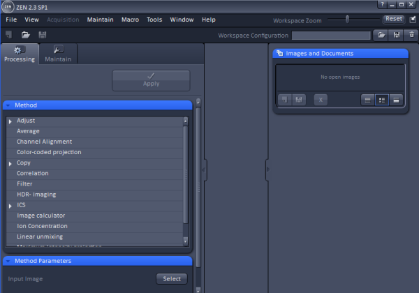
Task: Select Color-coded projection method
Action: (x=94, y=152)
